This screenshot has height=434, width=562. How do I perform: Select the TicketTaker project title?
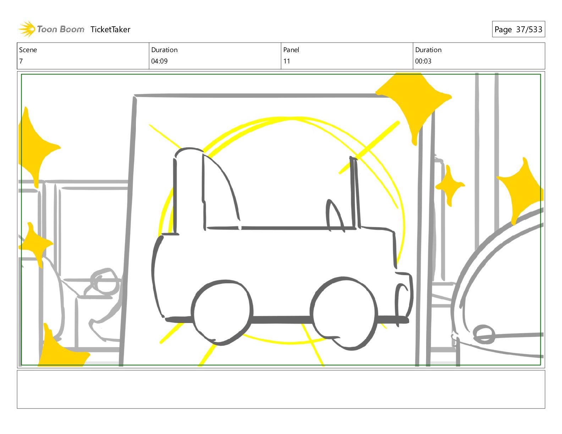[x=110, y=29]
